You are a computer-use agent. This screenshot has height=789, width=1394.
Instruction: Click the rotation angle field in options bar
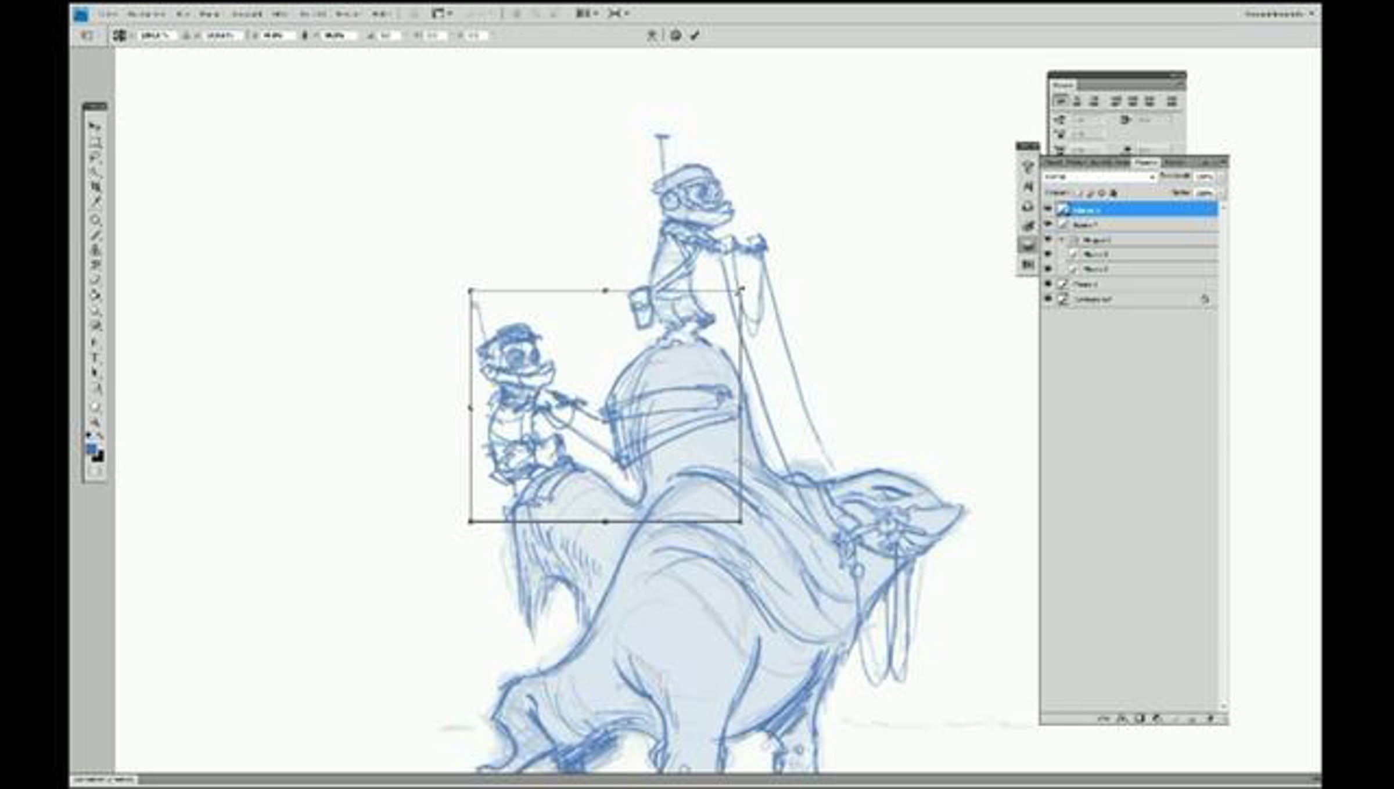click(390, 35)
